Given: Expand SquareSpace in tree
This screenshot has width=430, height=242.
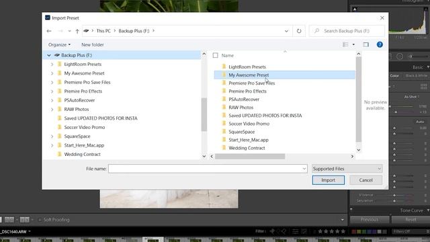Looking at the screenshot, I should [52, 136].
